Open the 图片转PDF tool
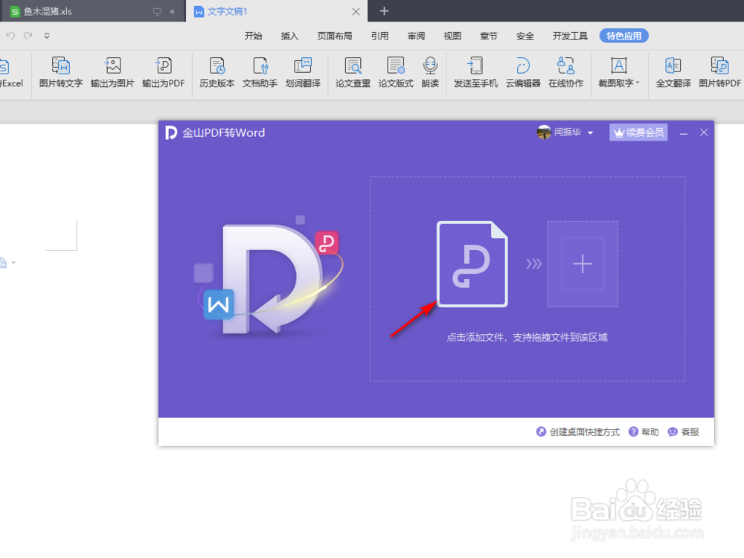 click(x=719, y=72)
